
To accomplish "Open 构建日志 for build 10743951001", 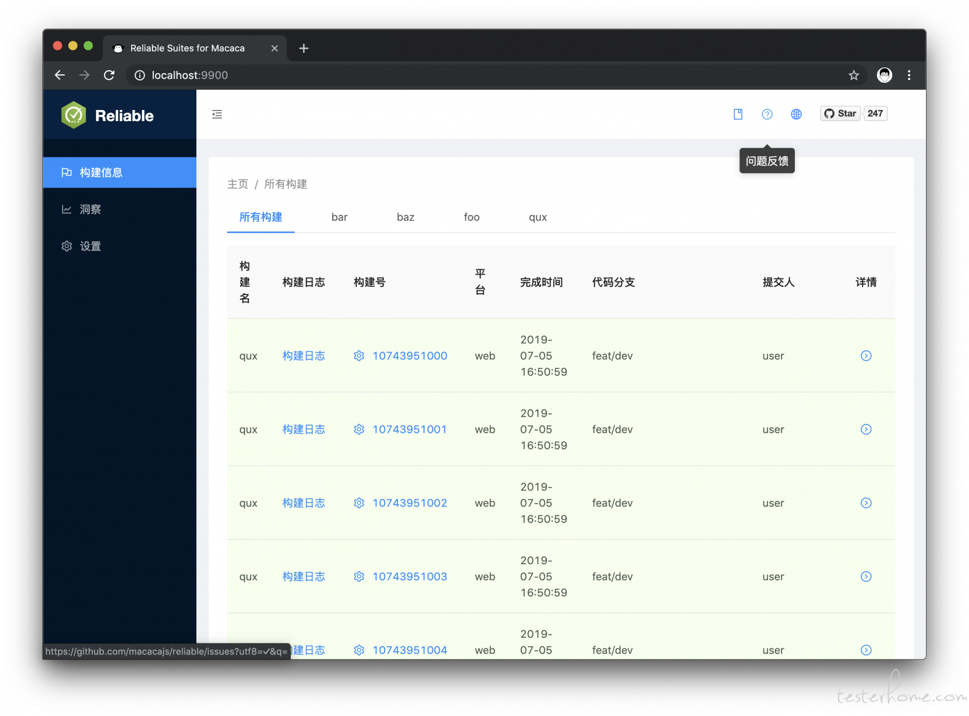I will 303,429.
